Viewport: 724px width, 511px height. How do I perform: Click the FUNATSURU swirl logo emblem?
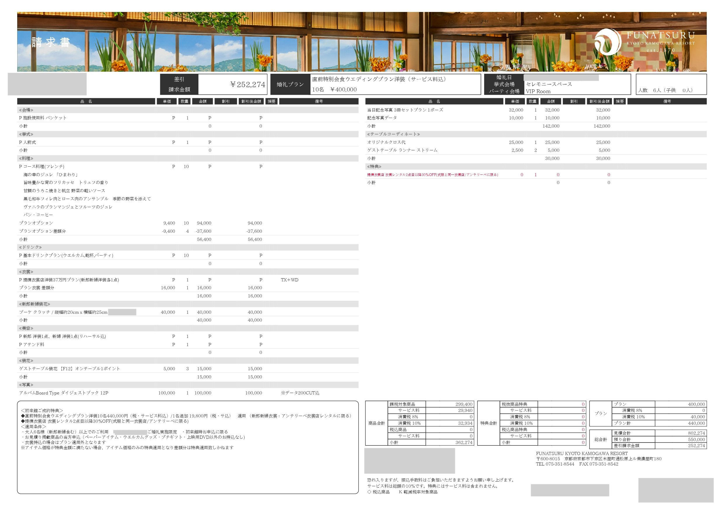[x=608, y=42]
